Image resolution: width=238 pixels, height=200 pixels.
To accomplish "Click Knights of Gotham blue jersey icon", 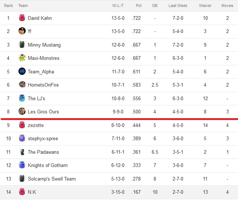I will pyautogui.click(x=22, y=165).
